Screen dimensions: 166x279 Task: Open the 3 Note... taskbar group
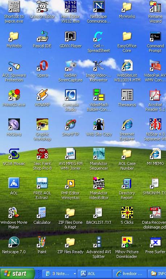click(60, 274)
